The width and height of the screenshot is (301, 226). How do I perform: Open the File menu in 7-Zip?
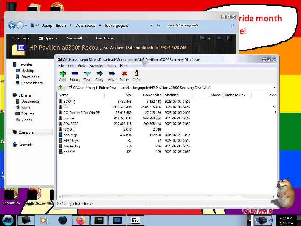61,66
